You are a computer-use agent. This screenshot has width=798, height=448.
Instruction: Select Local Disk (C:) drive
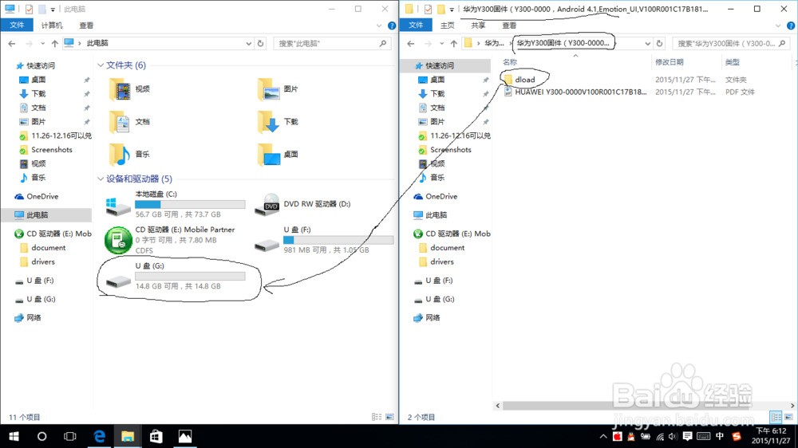[175, 204]
